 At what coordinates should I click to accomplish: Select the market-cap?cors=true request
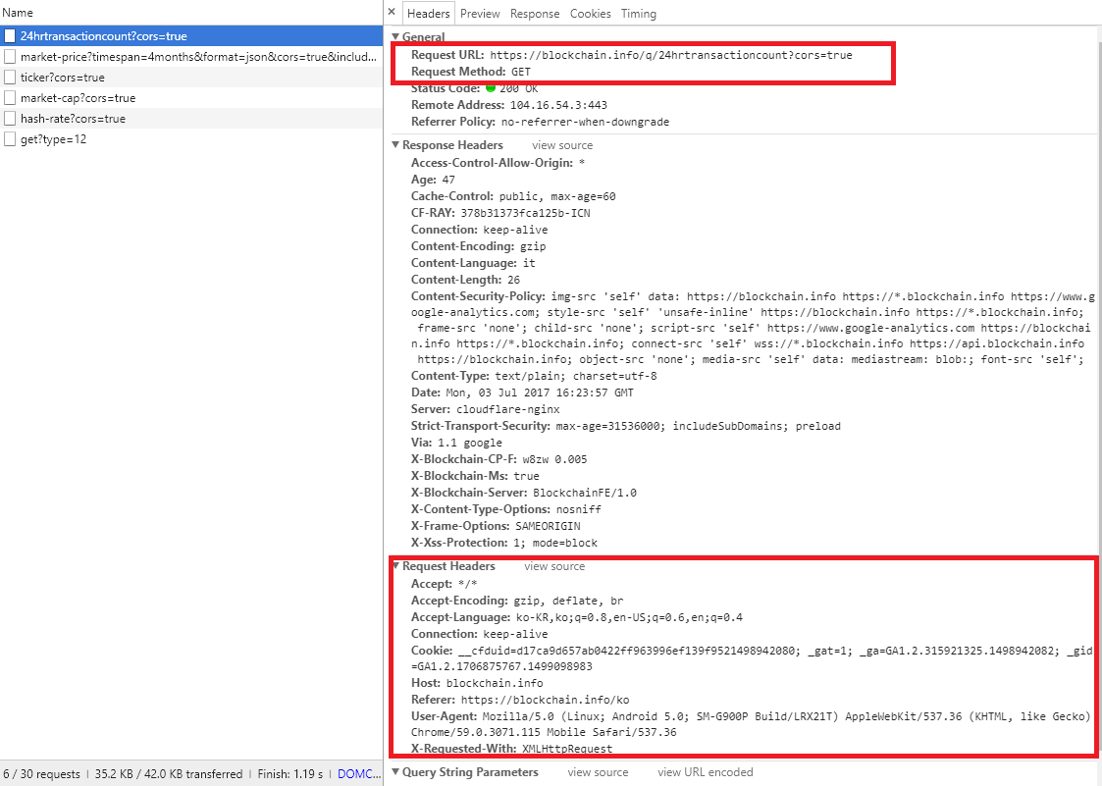point(191,98)
